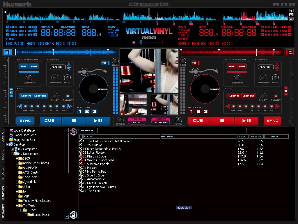Click the deck 2 stop button

coord(222,120)
